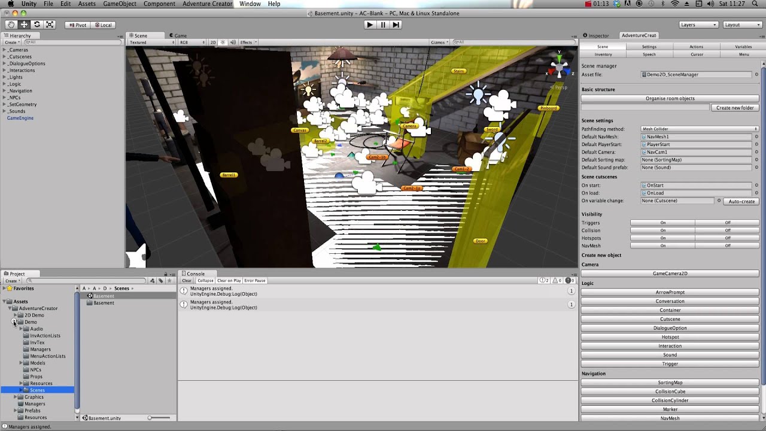Viewport: 766px width, 431px height.
Task: Open the Adventure Creator menu
Action: [x=207, y=4]
